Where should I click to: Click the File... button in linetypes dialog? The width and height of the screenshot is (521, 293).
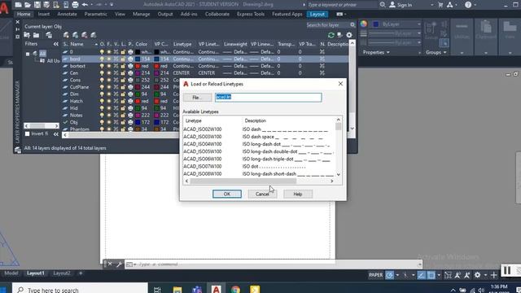coord(197,98)
